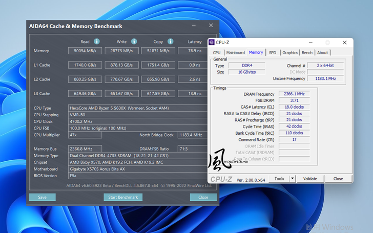Open the Tools dropdown arrow in CPU-Z
The width and height of the screenshot is (373, 233).
293,179
